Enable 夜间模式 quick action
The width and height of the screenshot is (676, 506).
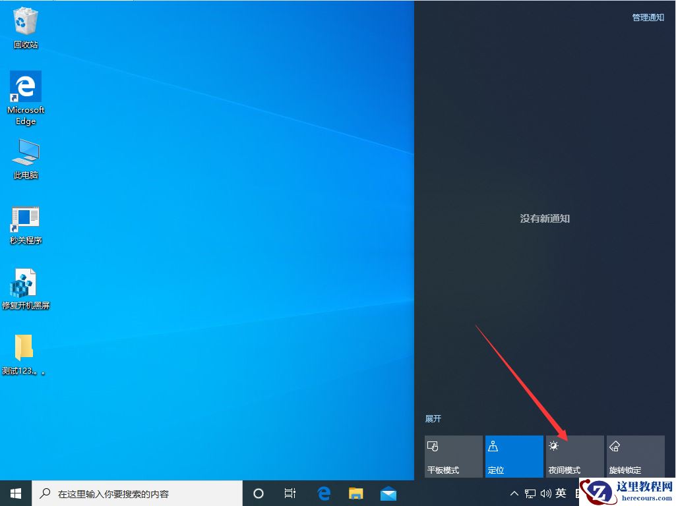574,456
